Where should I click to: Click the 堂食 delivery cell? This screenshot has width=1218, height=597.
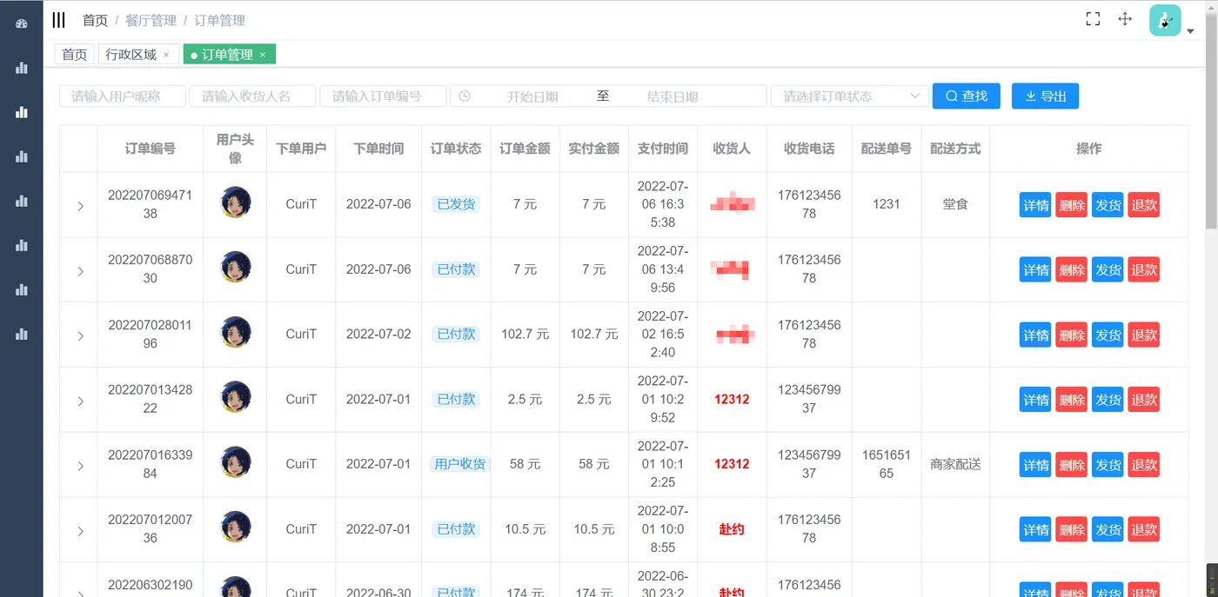955,204
